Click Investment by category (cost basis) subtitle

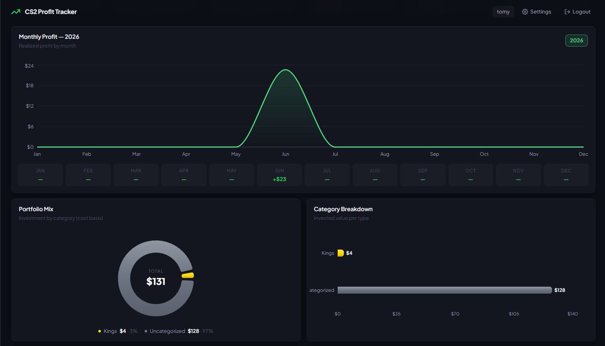[x=61, y=218]
